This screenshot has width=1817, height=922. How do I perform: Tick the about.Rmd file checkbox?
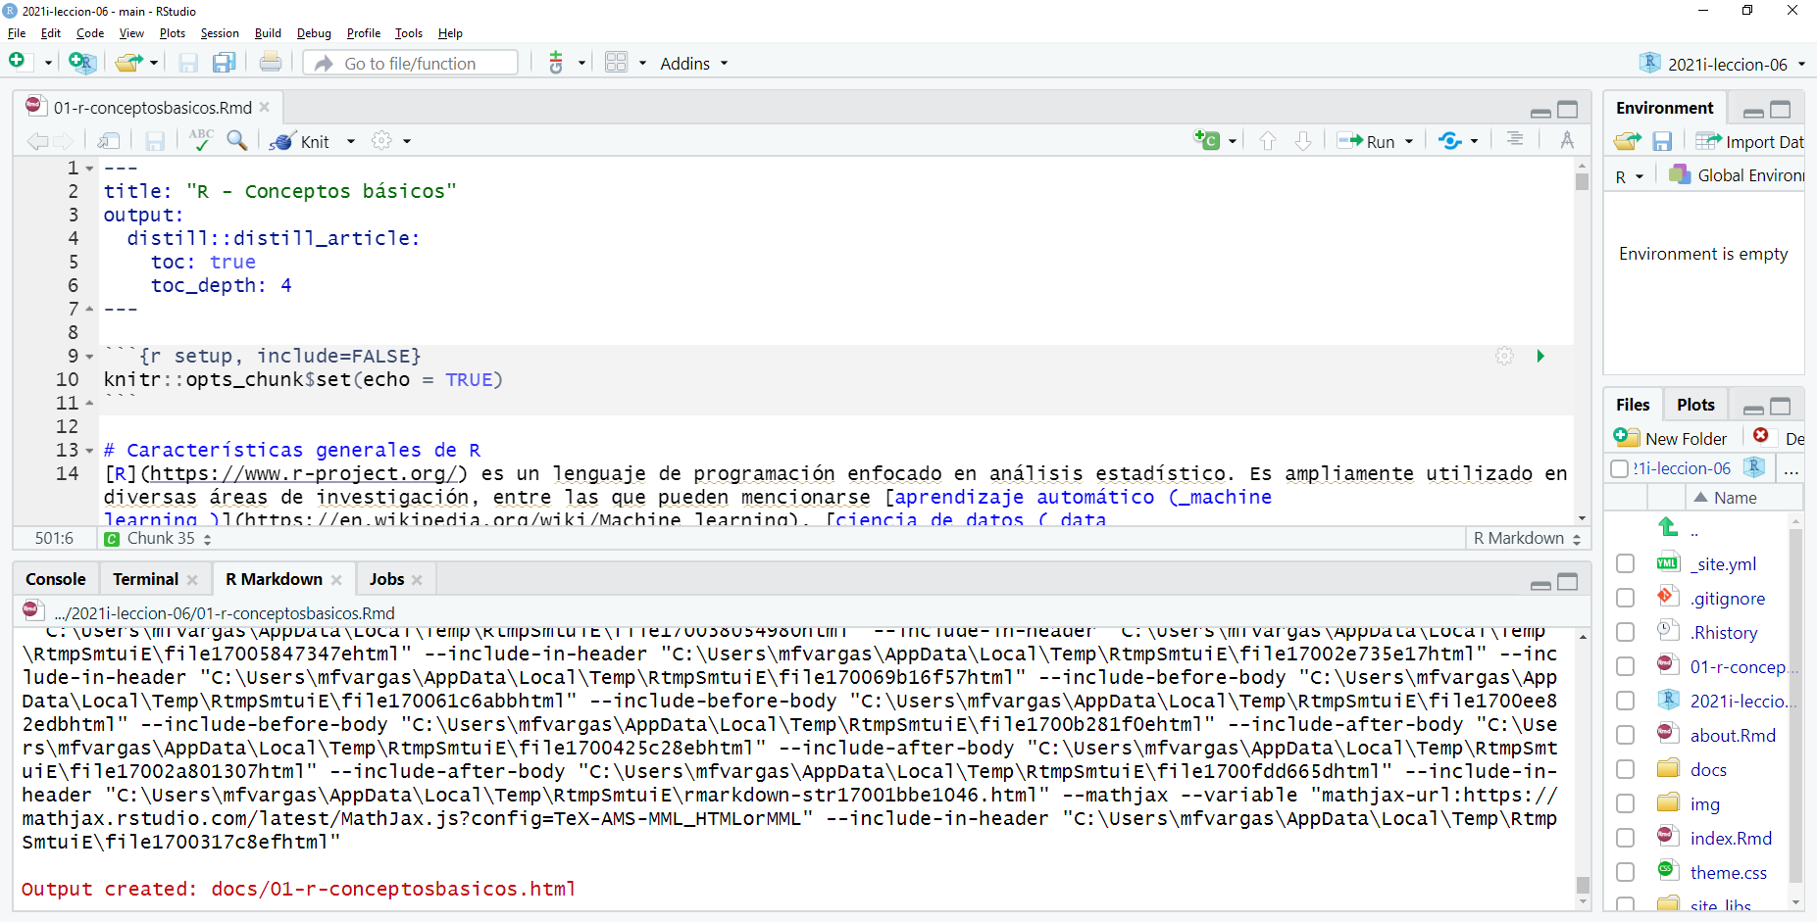[x=1625, y=735]
